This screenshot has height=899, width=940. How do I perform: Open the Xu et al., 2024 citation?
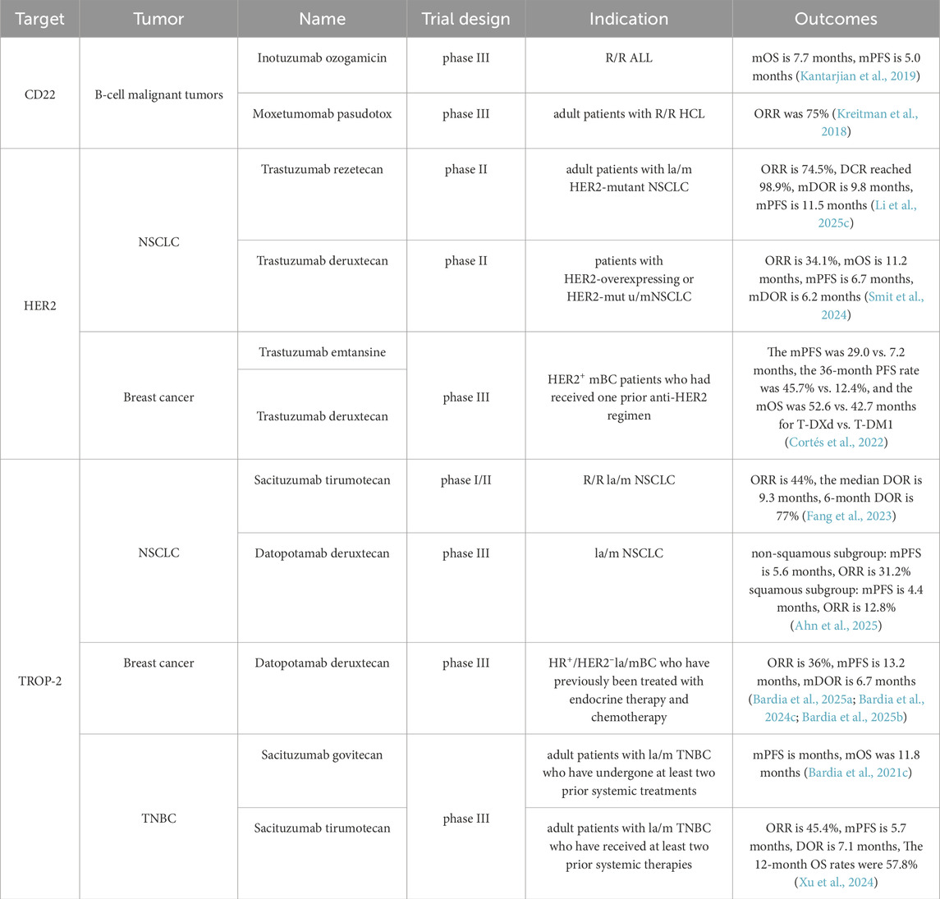(836, 882)
